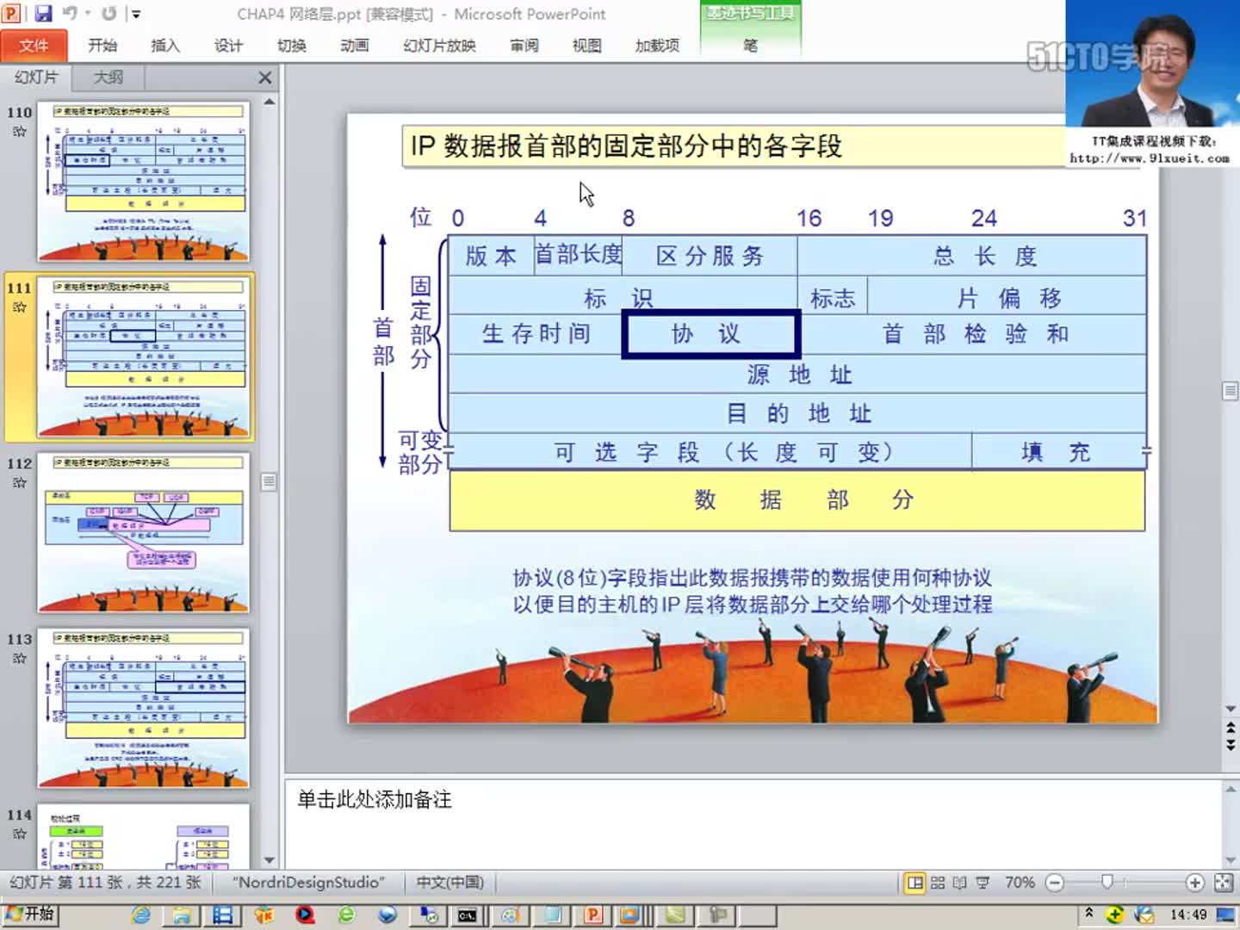Viewport: 1240px width, 930px height.
Task: Click animation star icon under slide 112
Action: click(19, 483)
